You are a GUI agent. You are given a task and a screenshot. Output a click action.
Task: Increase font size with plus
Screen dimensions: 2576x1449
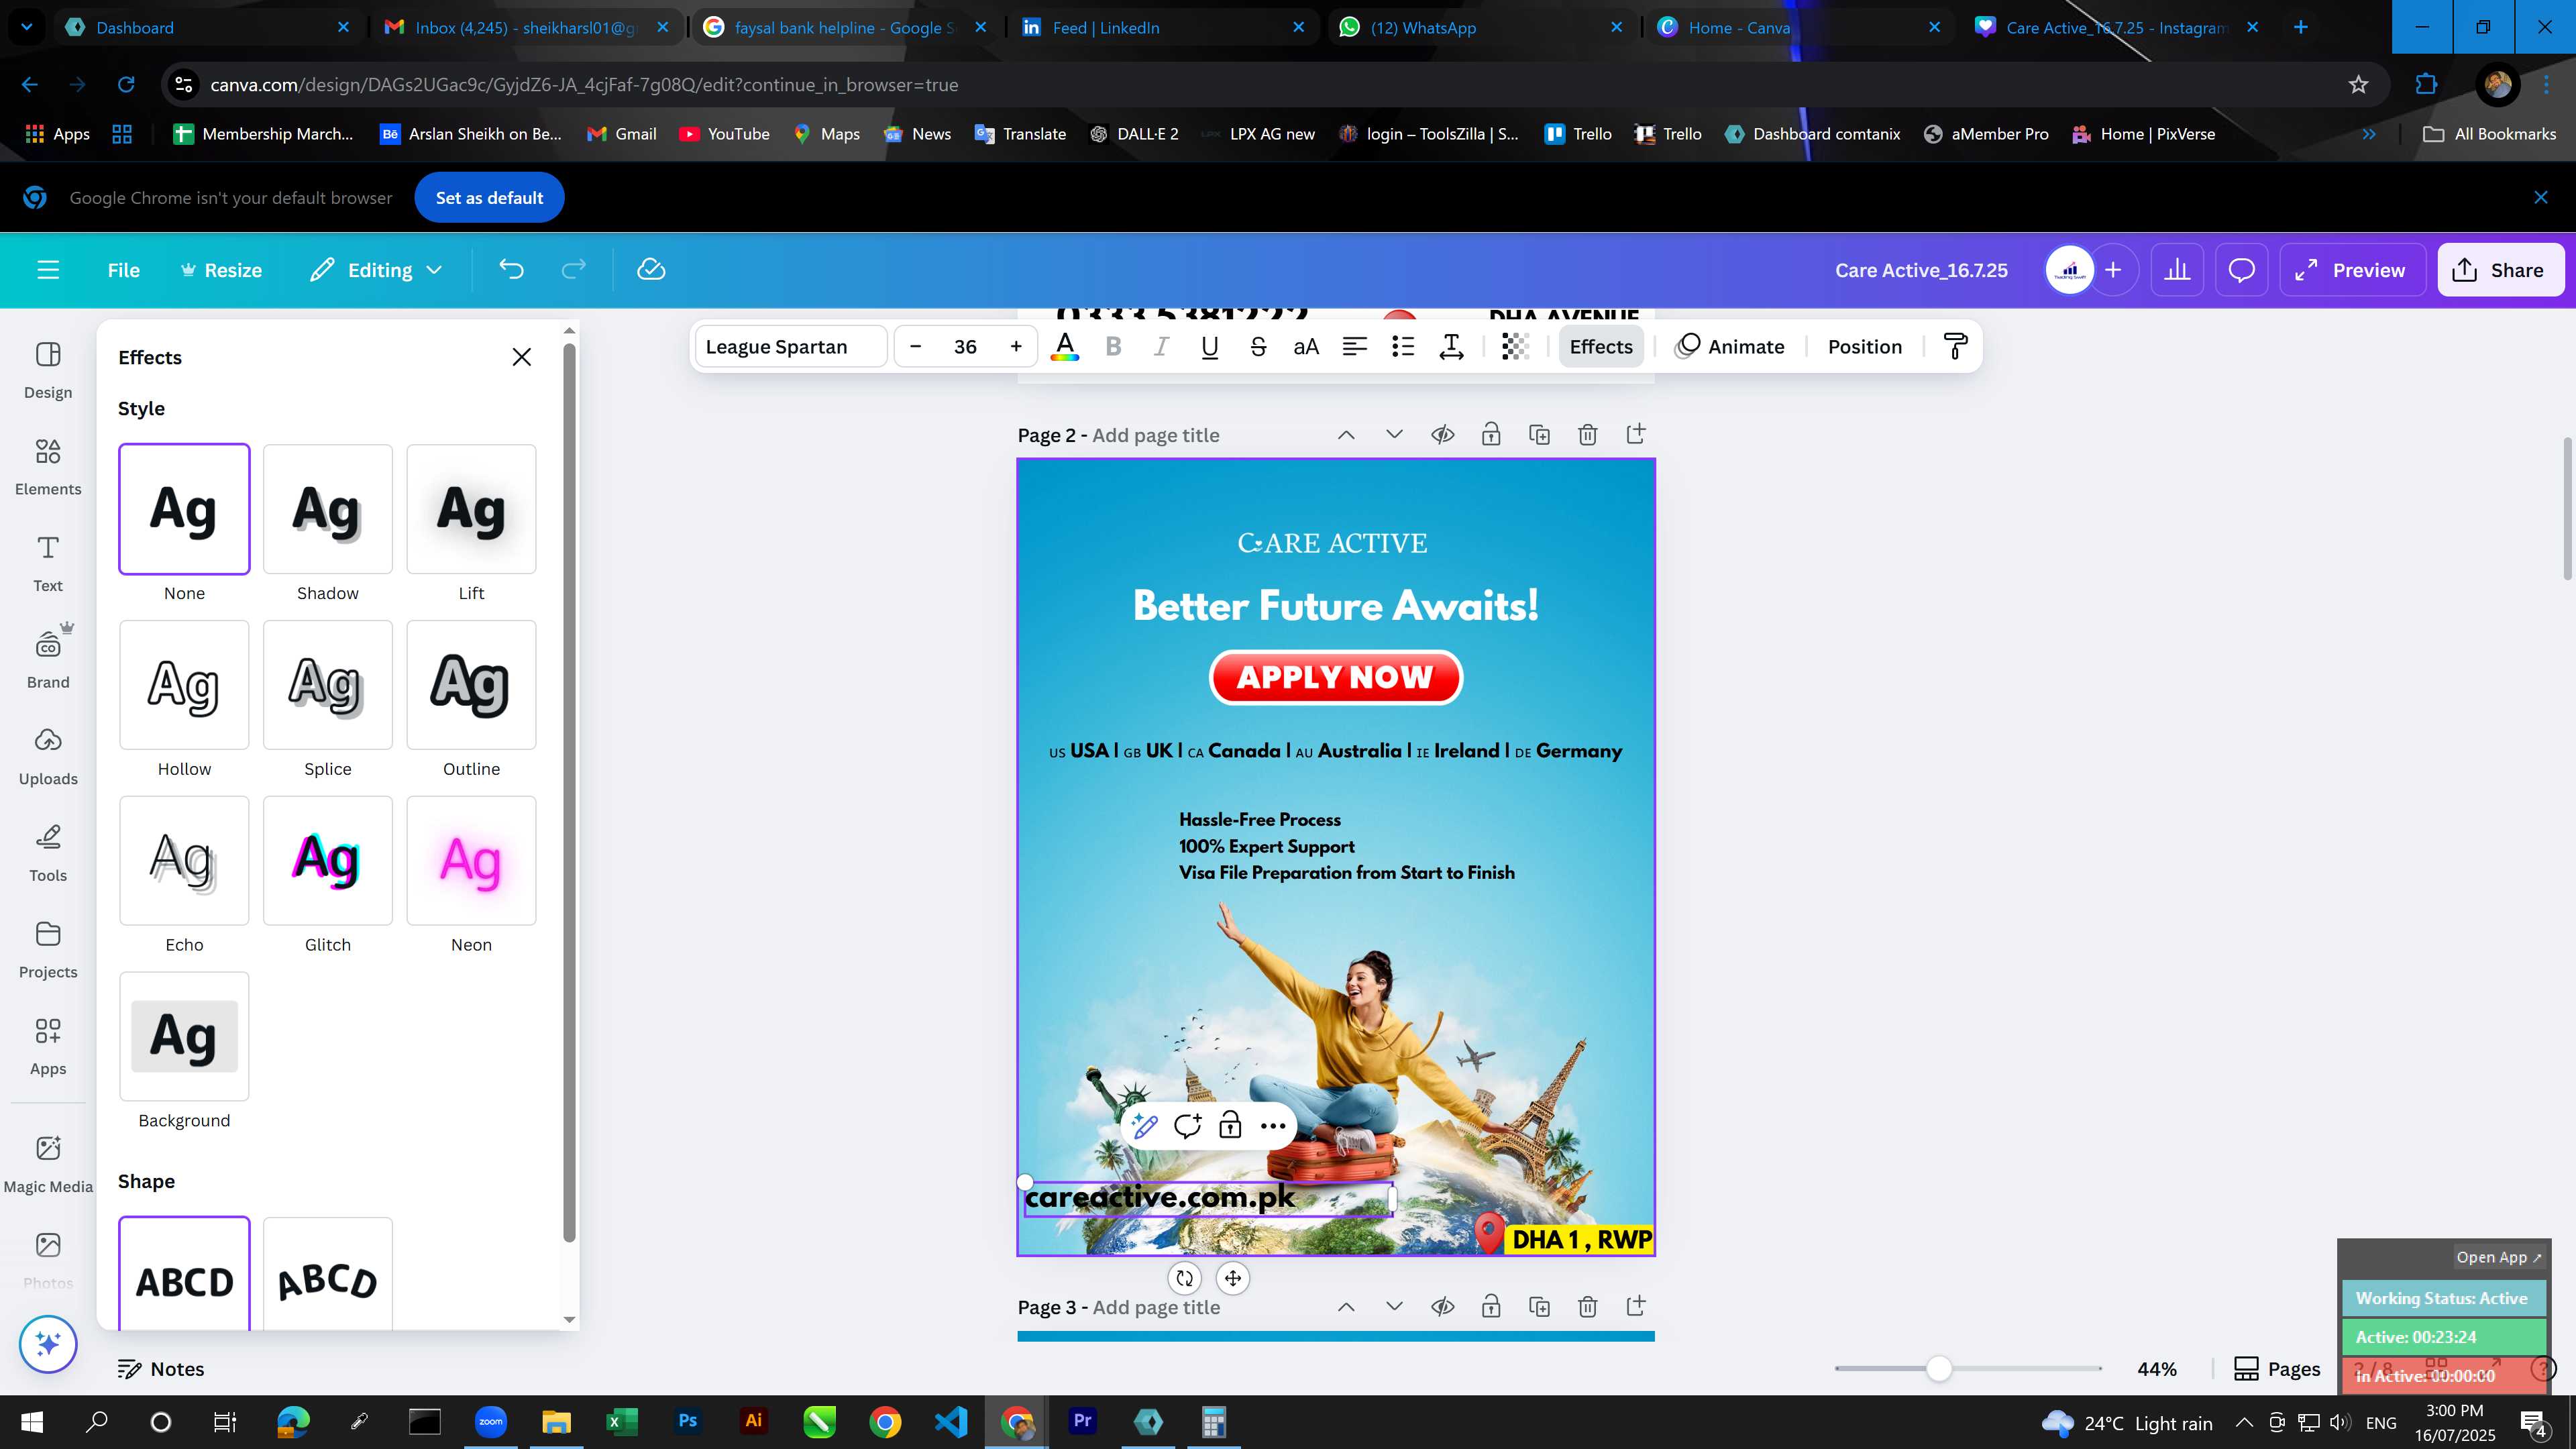pos(1016,346)
